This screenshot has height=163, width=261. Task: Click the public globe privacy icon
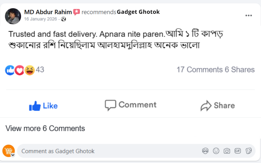(63, 19)
